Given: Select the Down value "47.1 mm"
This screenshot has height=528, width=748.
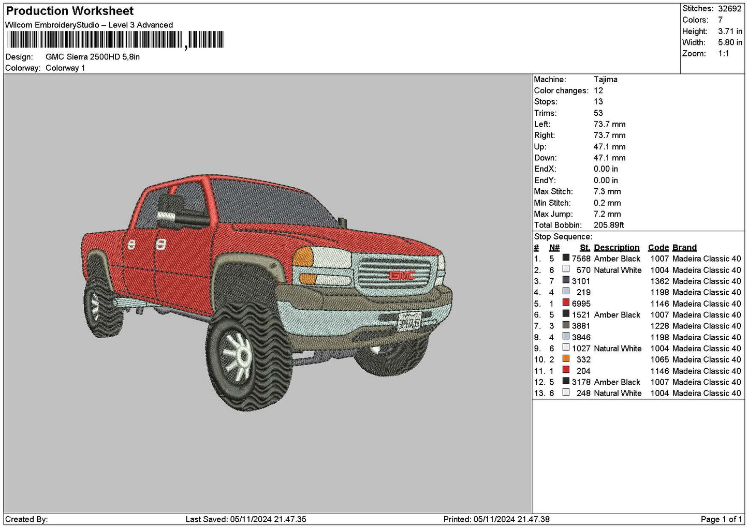Looking at the screenshot, I should 610,158.
